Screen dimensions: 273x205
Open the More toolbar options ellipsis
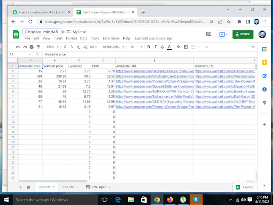[x=206, y=47]
